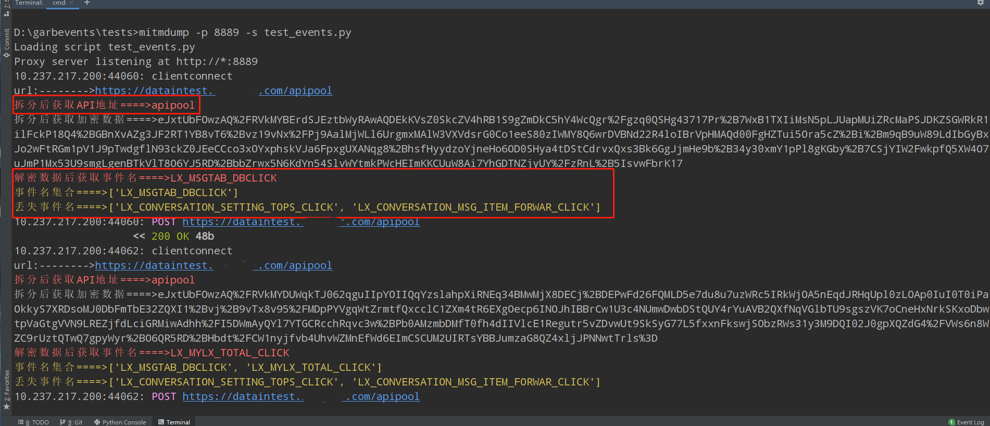Close the cmd terminal tab
Screen dimensions: 990x426
(x=71, y=3)
